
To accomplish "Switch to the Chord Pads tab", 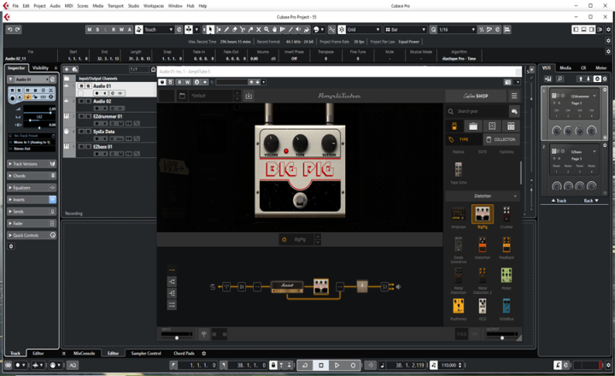I will [x=184, y=353].
